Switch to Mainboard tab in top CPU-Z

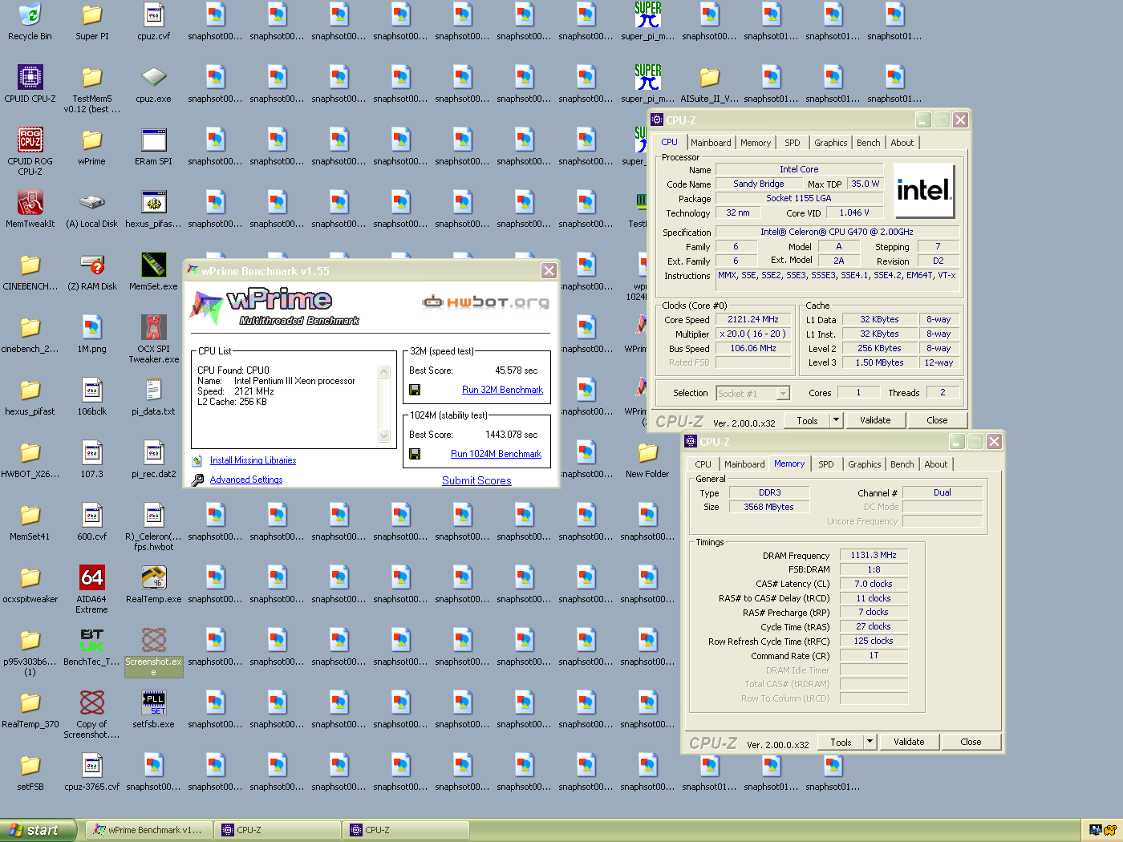[x=711, y=143]
